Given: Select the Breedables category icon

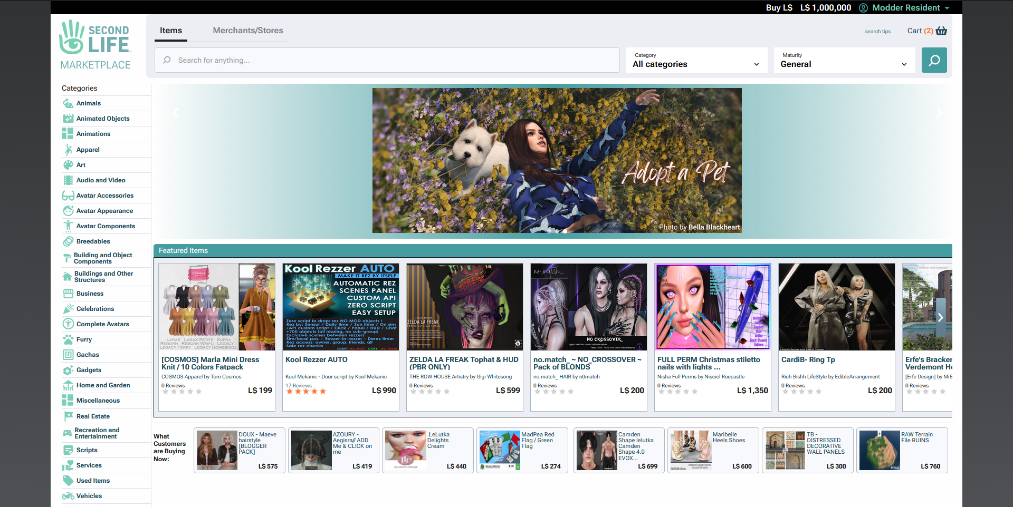Looking at the screenshot, I should point(69,241).
